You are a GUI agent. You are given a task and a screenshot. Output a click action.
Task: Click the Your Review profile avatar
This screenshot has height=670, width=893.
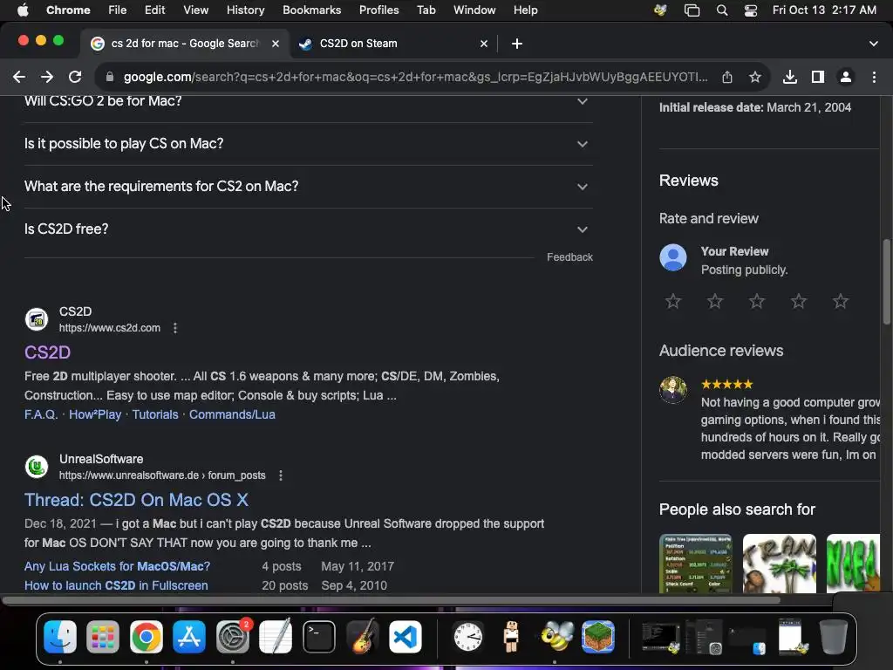[673, 257]
